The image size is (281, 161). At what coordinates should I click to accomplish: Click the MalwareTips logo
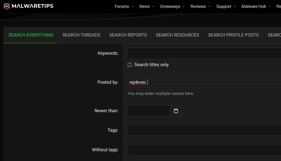coord(28,6)
